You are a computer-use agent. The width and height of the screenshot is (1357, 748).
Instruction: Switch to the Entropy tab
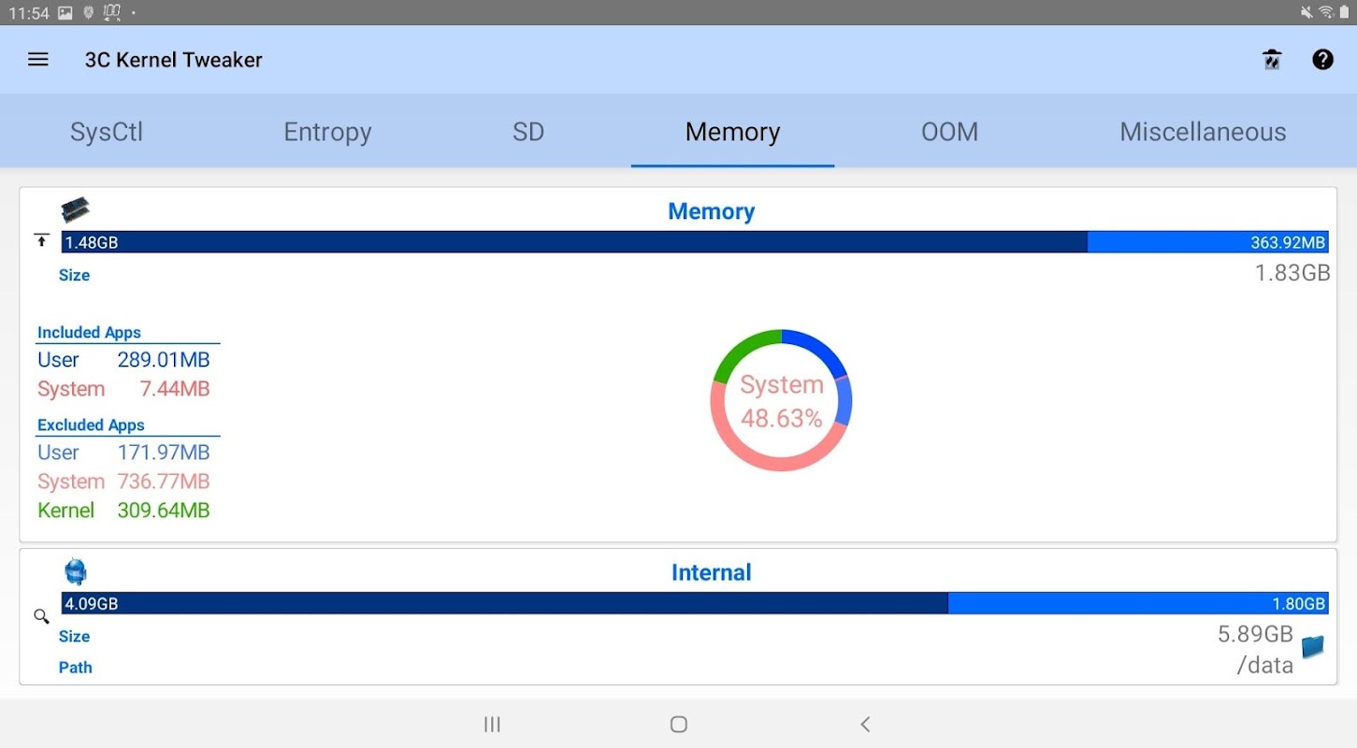pos(327,132)
